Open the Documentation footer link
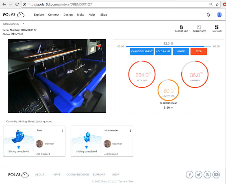The width and height of the screenshot is (226, 184). coord(77,175)
